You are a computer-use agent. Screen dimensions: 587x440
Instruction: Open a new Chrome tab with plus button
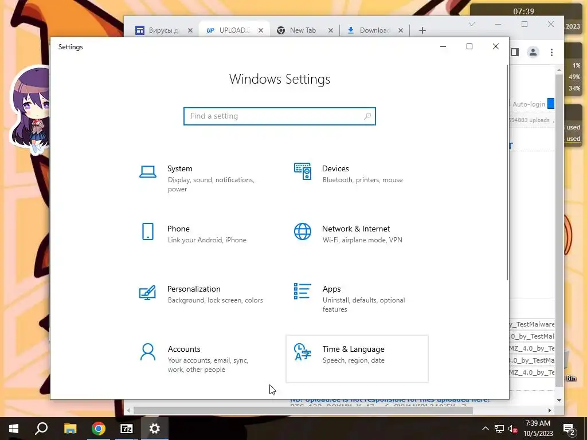point(422,30)
